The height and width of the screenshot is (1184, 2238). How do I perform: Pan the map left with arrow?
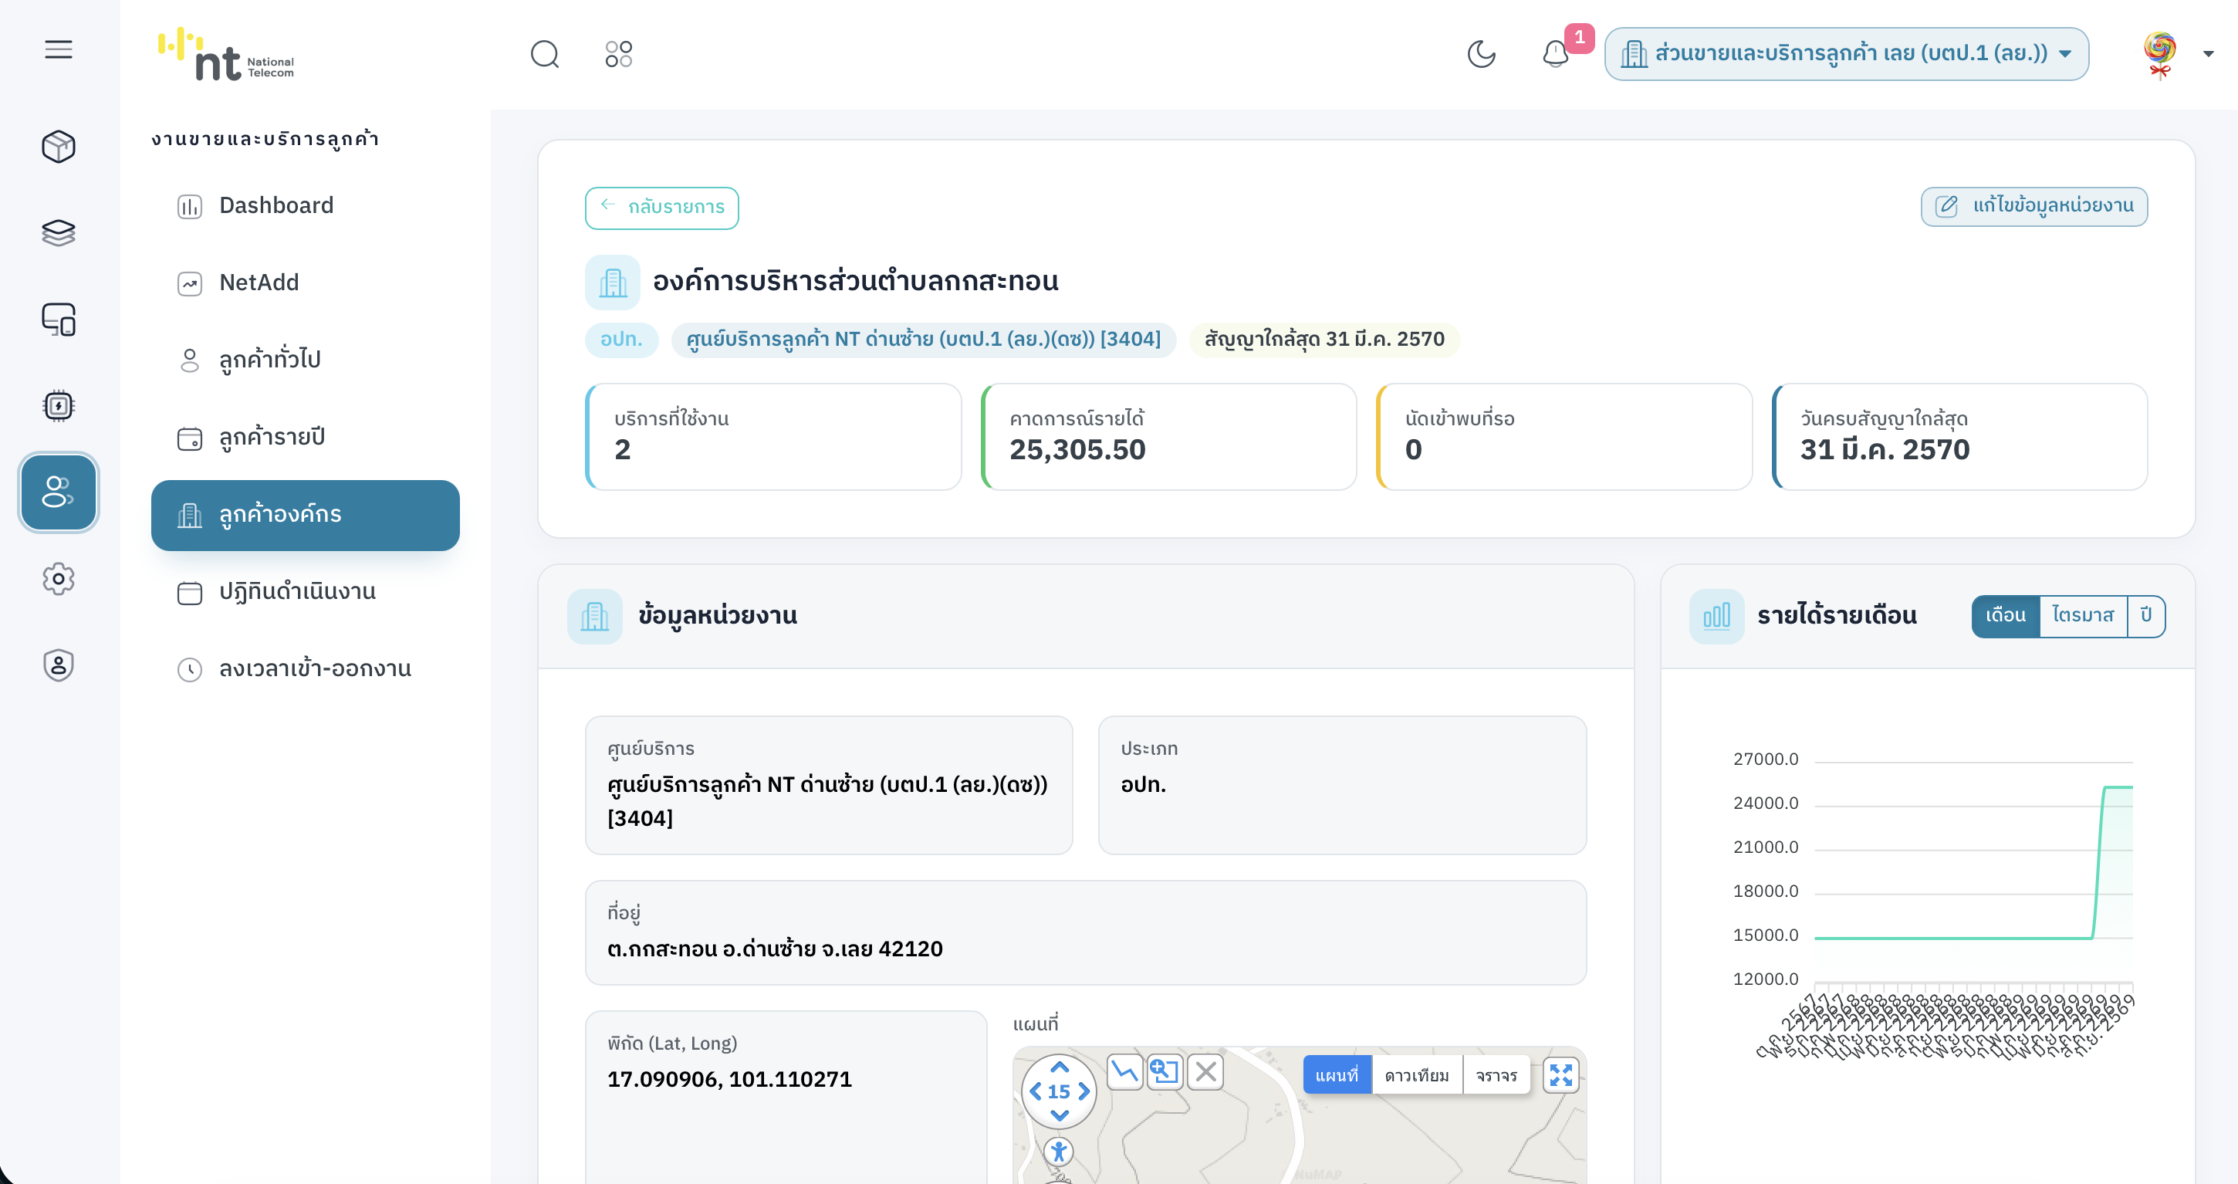point(1035,1092)
